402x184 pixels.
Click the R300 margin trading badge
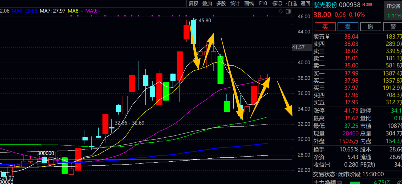[367, 5]
